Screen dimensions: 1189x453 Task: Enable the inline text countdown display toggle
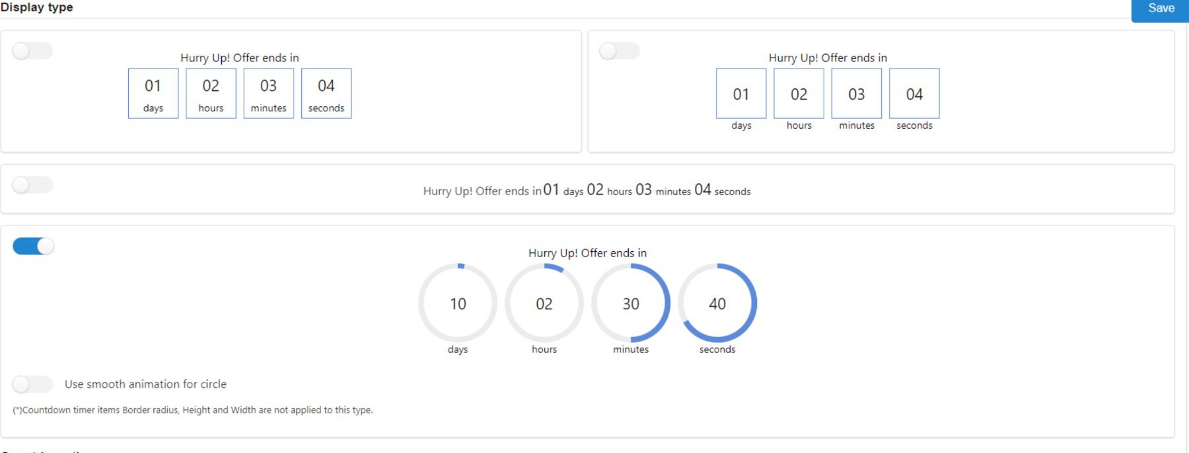(32, 185)
